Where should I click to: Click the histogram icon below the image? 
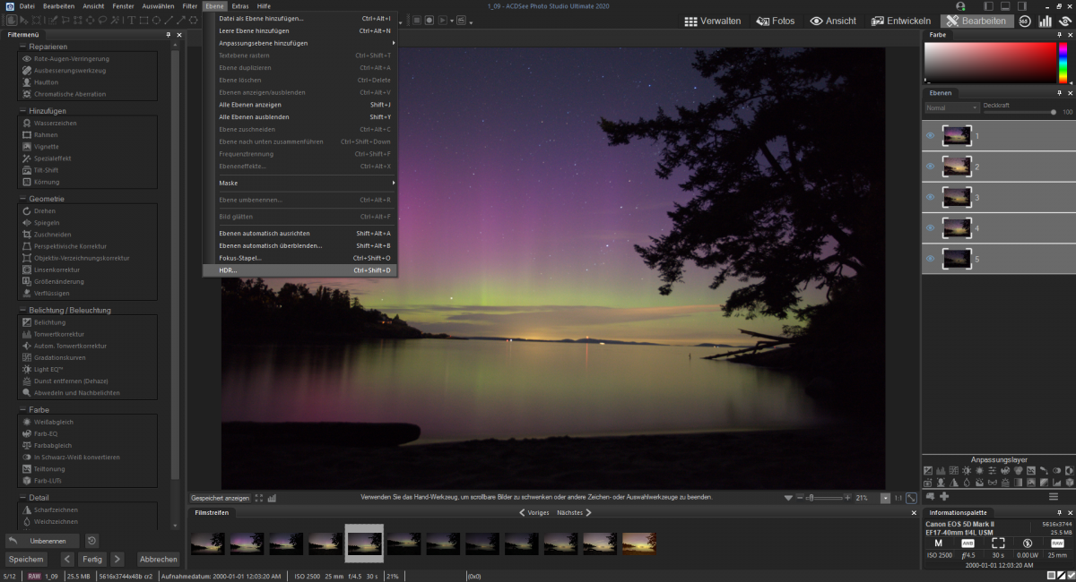point(272,498)
